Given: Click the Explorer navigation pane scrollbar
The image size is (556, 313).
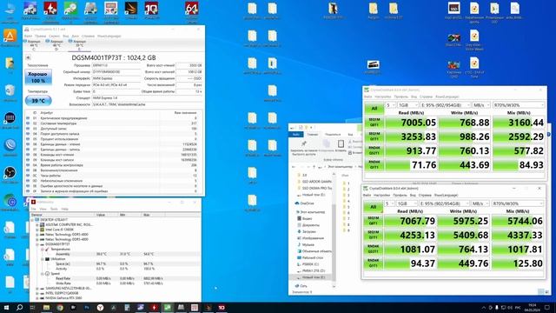Looking at the screenshot, I should click(334, 242).
